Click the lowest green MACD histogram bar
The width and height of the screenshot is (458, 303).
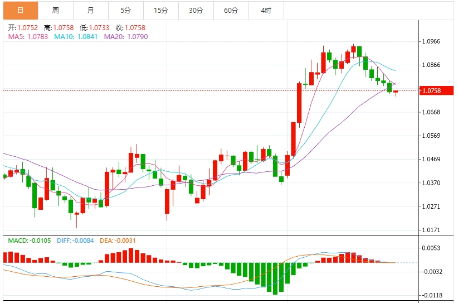tap(275, 278)
